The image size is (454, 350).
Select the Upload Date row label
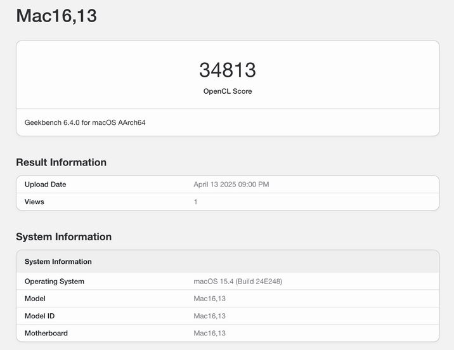click(x=45, y=185)
